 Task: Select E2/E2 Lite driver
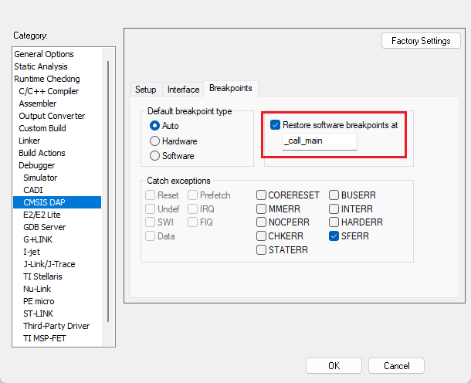click(x=57, y=215)
